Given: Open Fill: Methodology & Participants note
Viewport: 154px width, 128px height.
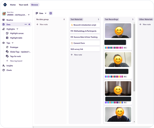Looking at the screenshot, I should click(x=85, y=31).
